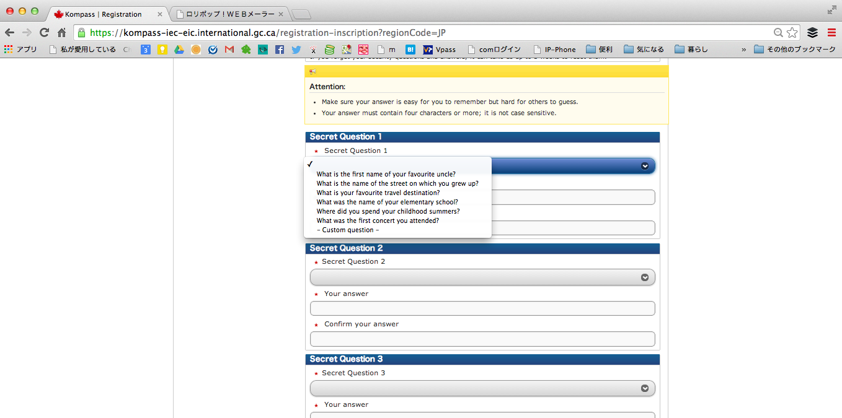
Task: Open the Google Drive bookmark icon
Action: click(x=179, y=50)
